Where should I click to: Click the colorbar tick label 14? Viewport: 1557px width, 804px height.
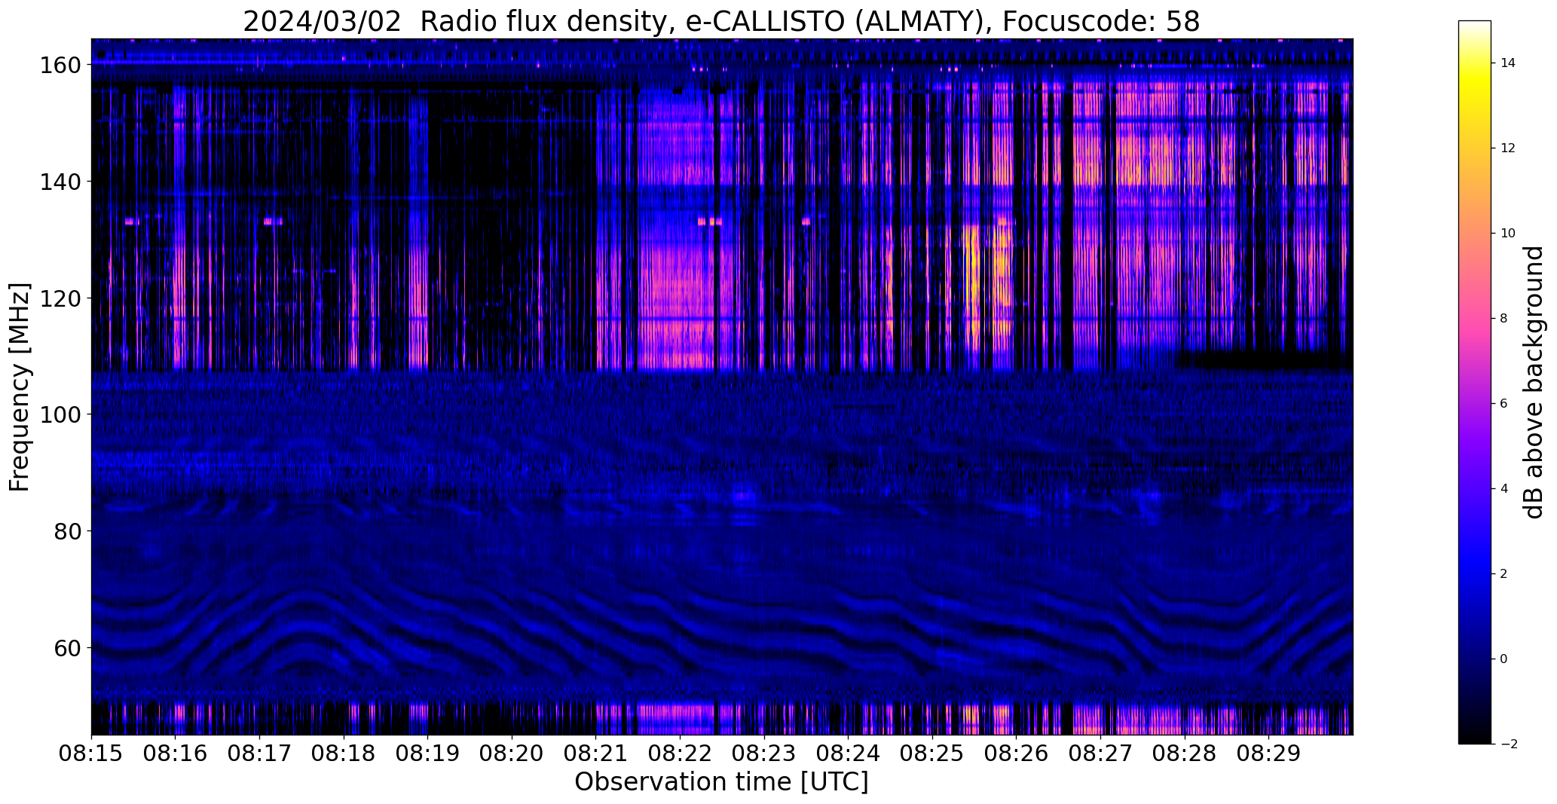pyautogui.click(x=1508, y=63)
